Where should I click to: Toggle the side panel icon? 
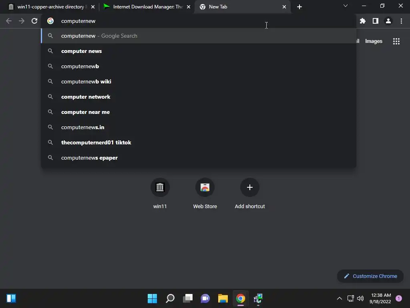pyautogui.click(x=376, y=21)
